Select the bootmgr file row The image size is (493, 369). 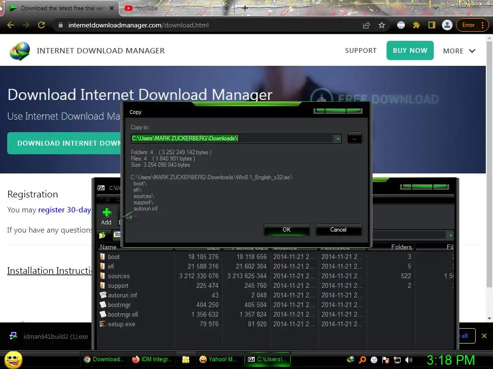(275, 305)
